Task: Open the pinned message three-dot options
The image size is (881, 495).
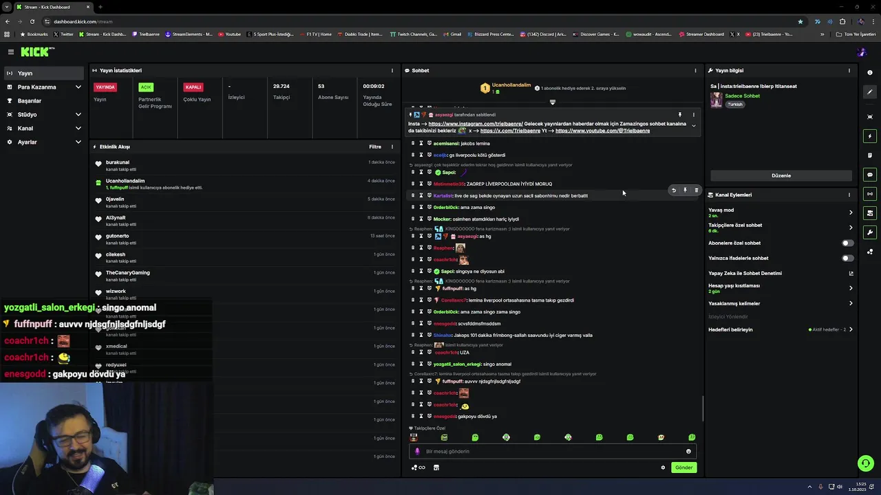Action: [693, 115]
